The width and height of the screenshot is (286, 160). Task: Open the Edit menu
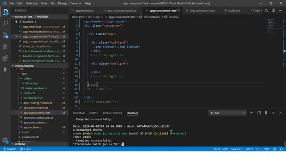click(x=20, y=3)
